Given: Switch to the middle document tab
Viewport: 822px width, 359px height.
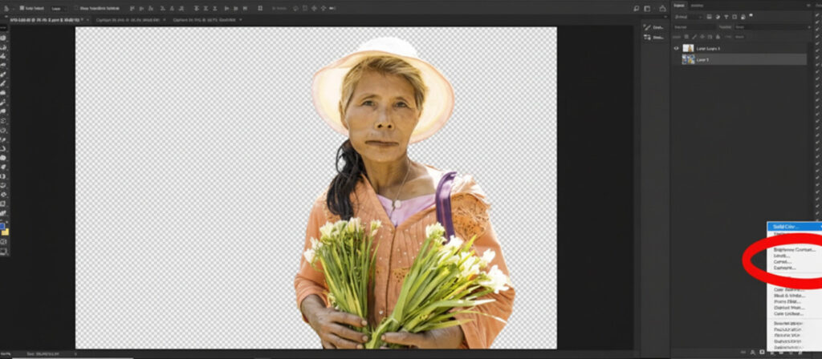Looking at the screenshot, I should coord(128,19).
